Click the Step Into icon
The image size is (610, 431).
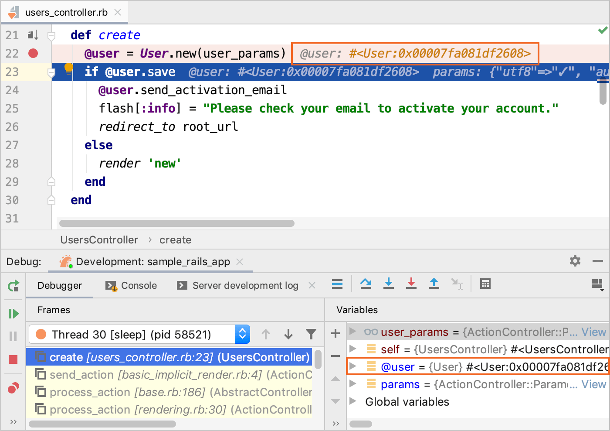[x=389, y=284]
